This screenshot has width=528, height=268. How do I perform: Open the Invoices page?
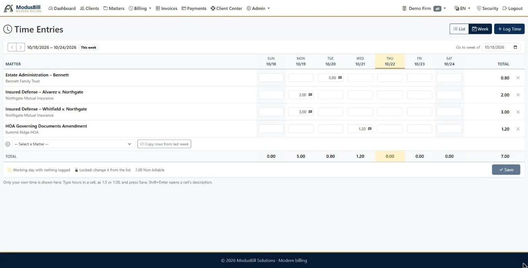[x=167, y=8]
